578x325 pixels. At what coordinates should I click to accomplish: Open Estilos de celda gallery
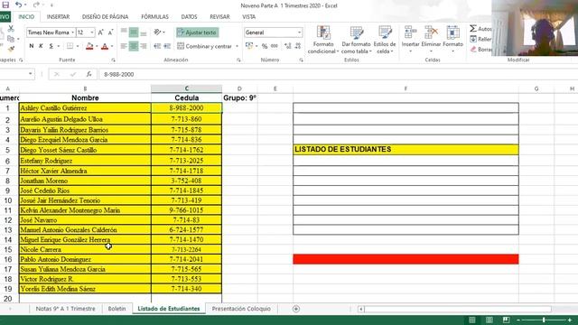coord(385,40)
